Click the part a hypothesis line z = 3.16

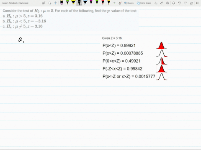point(23,16)
